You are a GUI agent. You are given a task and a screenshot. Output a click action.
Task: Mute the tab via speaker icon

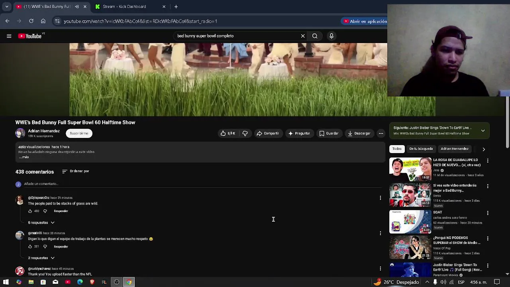pyautogui.click(x=77, y=6)
